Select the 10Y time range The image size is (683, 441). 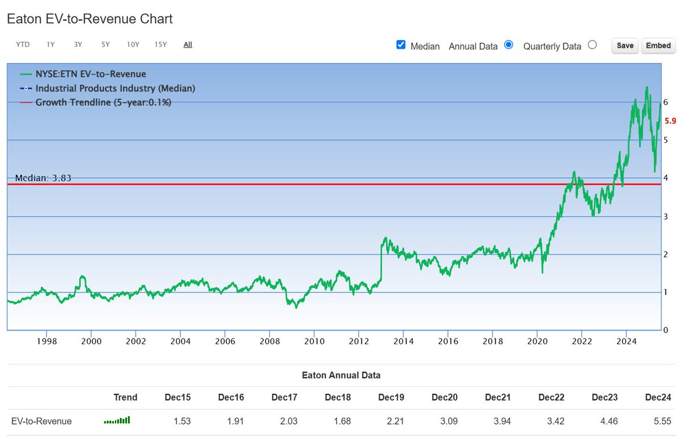[x=133, y=44]
